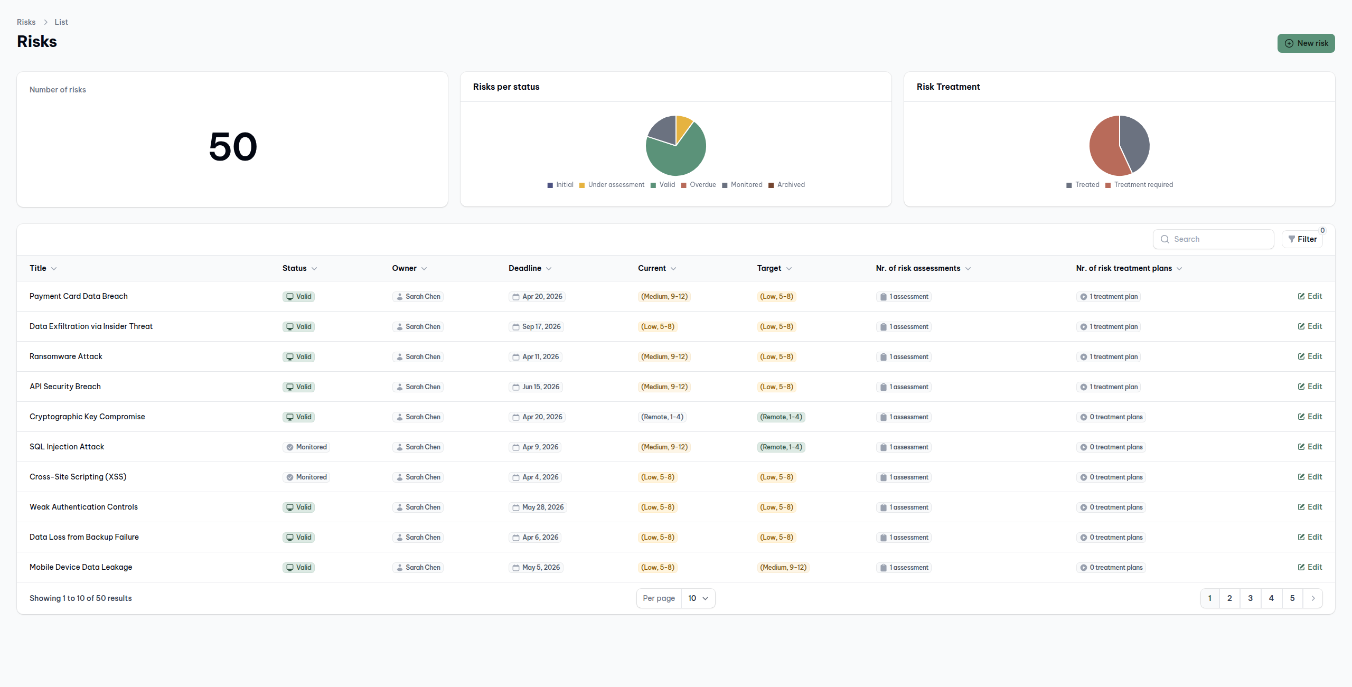Viewport: 1352px width, 687px height.
Task: Toggle Valid legend item in Risks per status chart
Action: 663,185
